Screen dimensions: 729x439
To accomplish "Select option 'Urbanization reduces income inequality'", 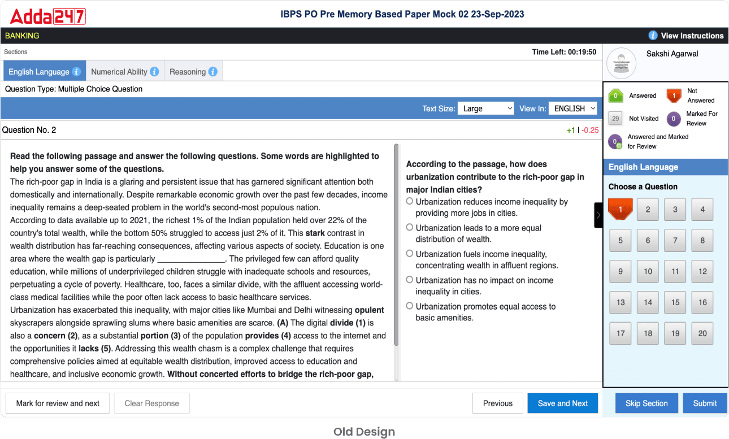I will [410, 201].
